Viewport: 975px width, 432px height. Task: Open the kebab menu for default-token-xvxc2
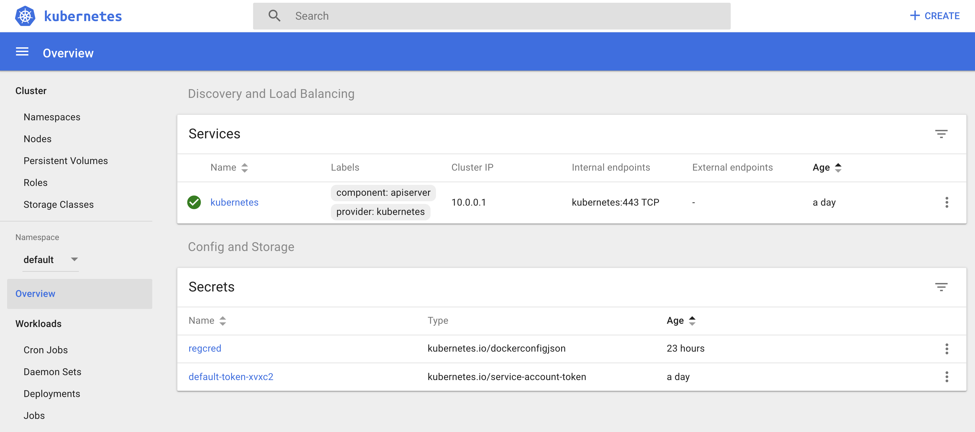click(947, 377)
